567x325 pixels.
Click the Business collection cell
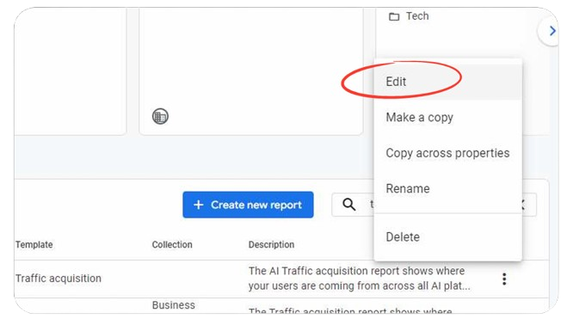173,305
